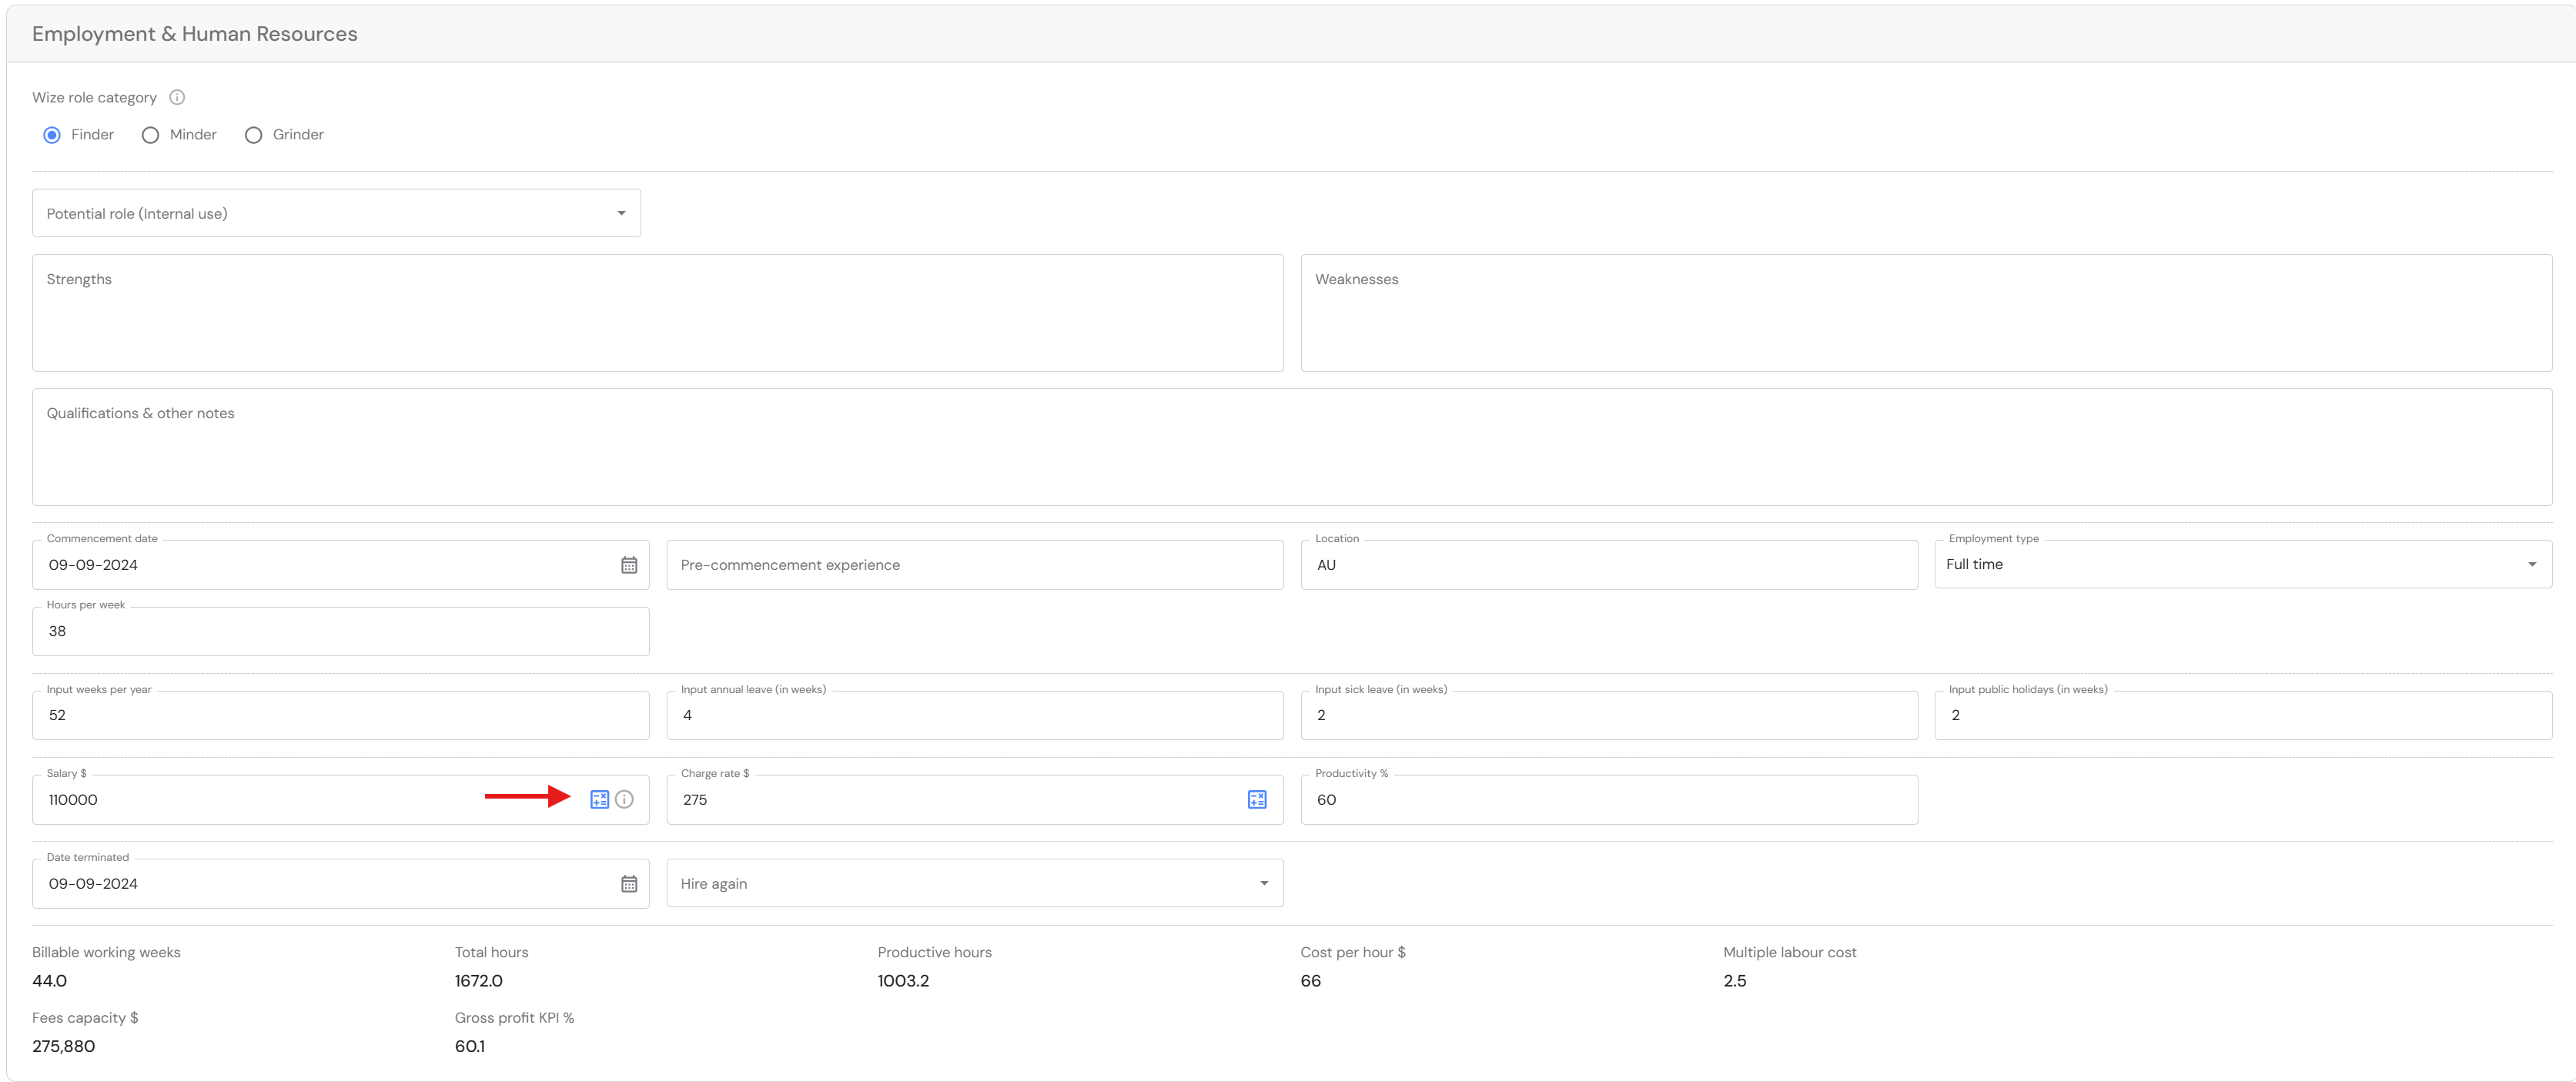
Task: Open the Date terminated calendar picker
Action: tap(629, 884)
